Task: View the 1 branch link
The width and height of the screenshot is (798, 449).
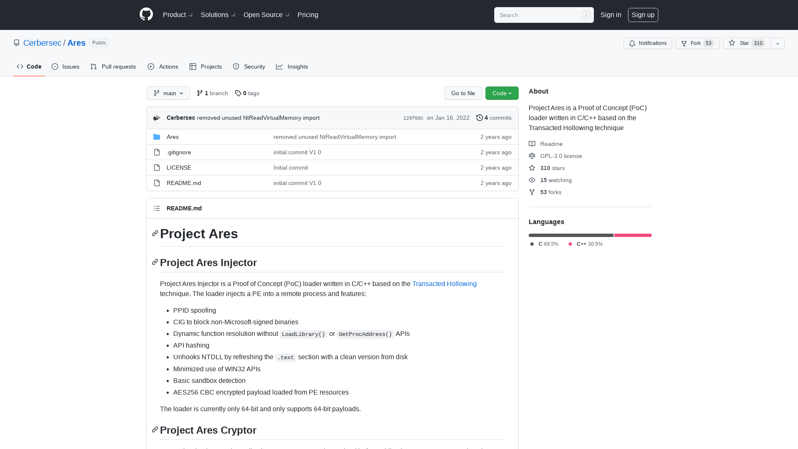Action: coord(212,93)
